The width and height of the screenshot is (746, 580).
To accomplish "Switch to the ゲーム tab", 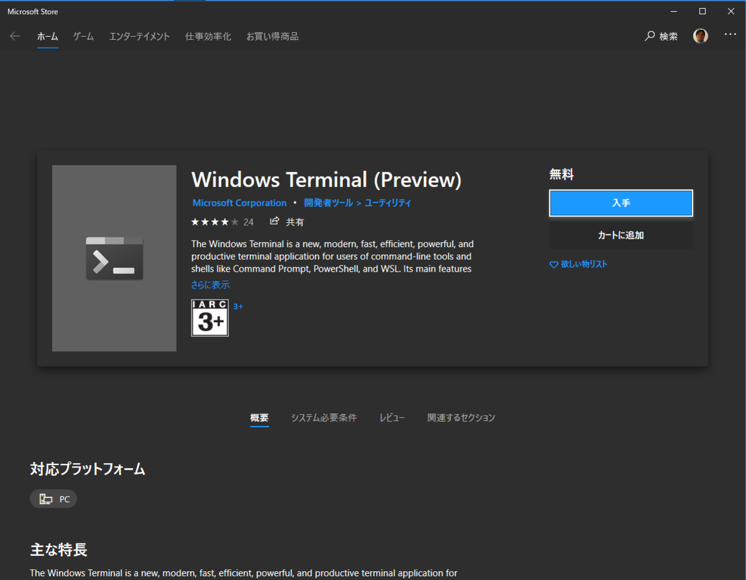I will tap(83, 37).
